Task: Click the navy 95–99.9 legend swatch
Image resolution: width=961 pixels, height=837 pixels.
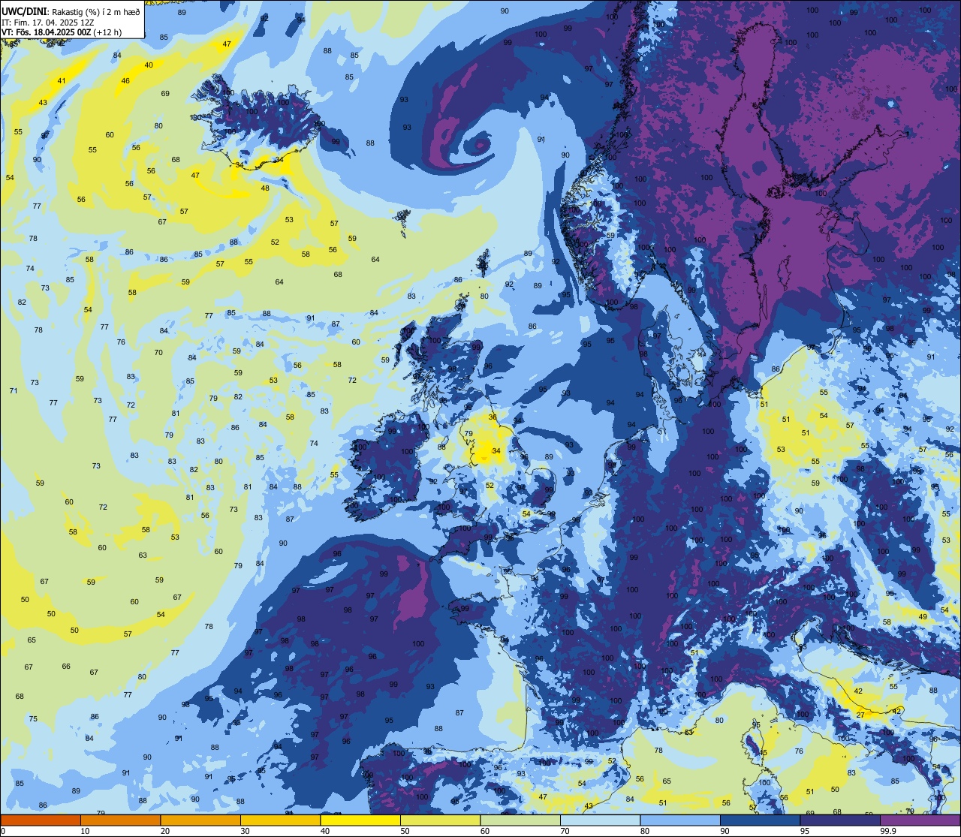Action: coord(840,820)
